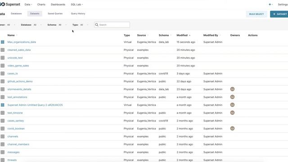
Task: Click the add Dataset button
Action: (x=279, y=14)
